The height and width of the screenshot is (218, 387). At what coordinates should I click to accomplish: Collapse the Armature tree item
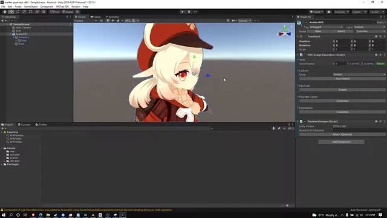(x=13, y=38)
